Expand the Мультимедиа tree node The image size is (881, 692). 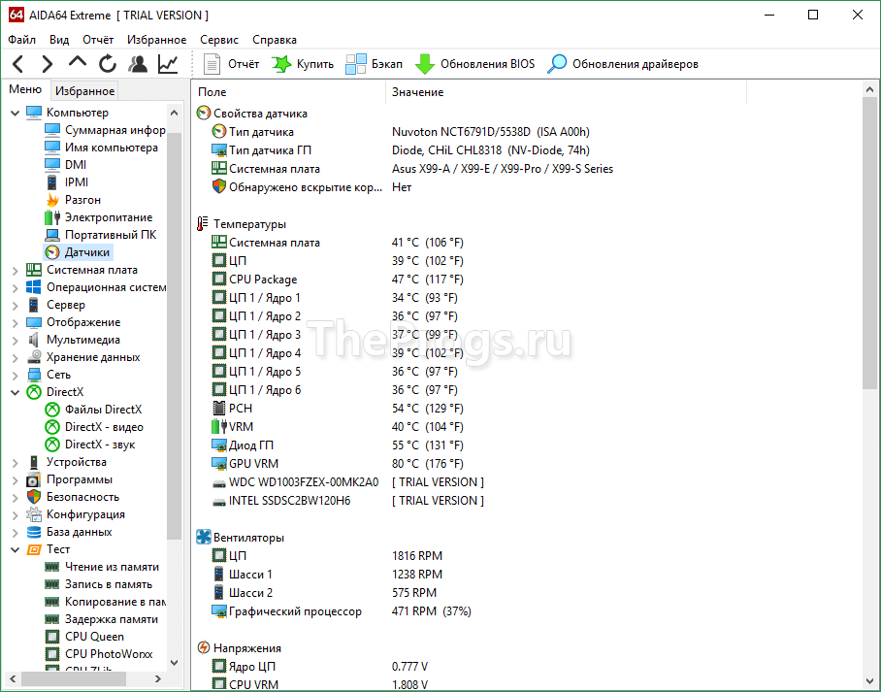point(16,340)
